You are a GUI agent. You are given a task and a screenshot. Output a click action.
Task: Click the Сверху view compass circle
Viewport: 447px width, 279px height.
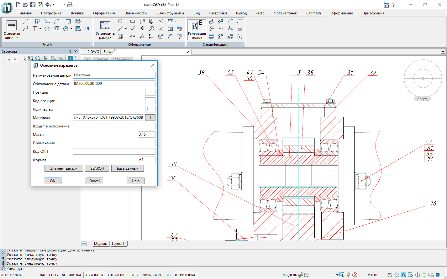tap(423, 78)
